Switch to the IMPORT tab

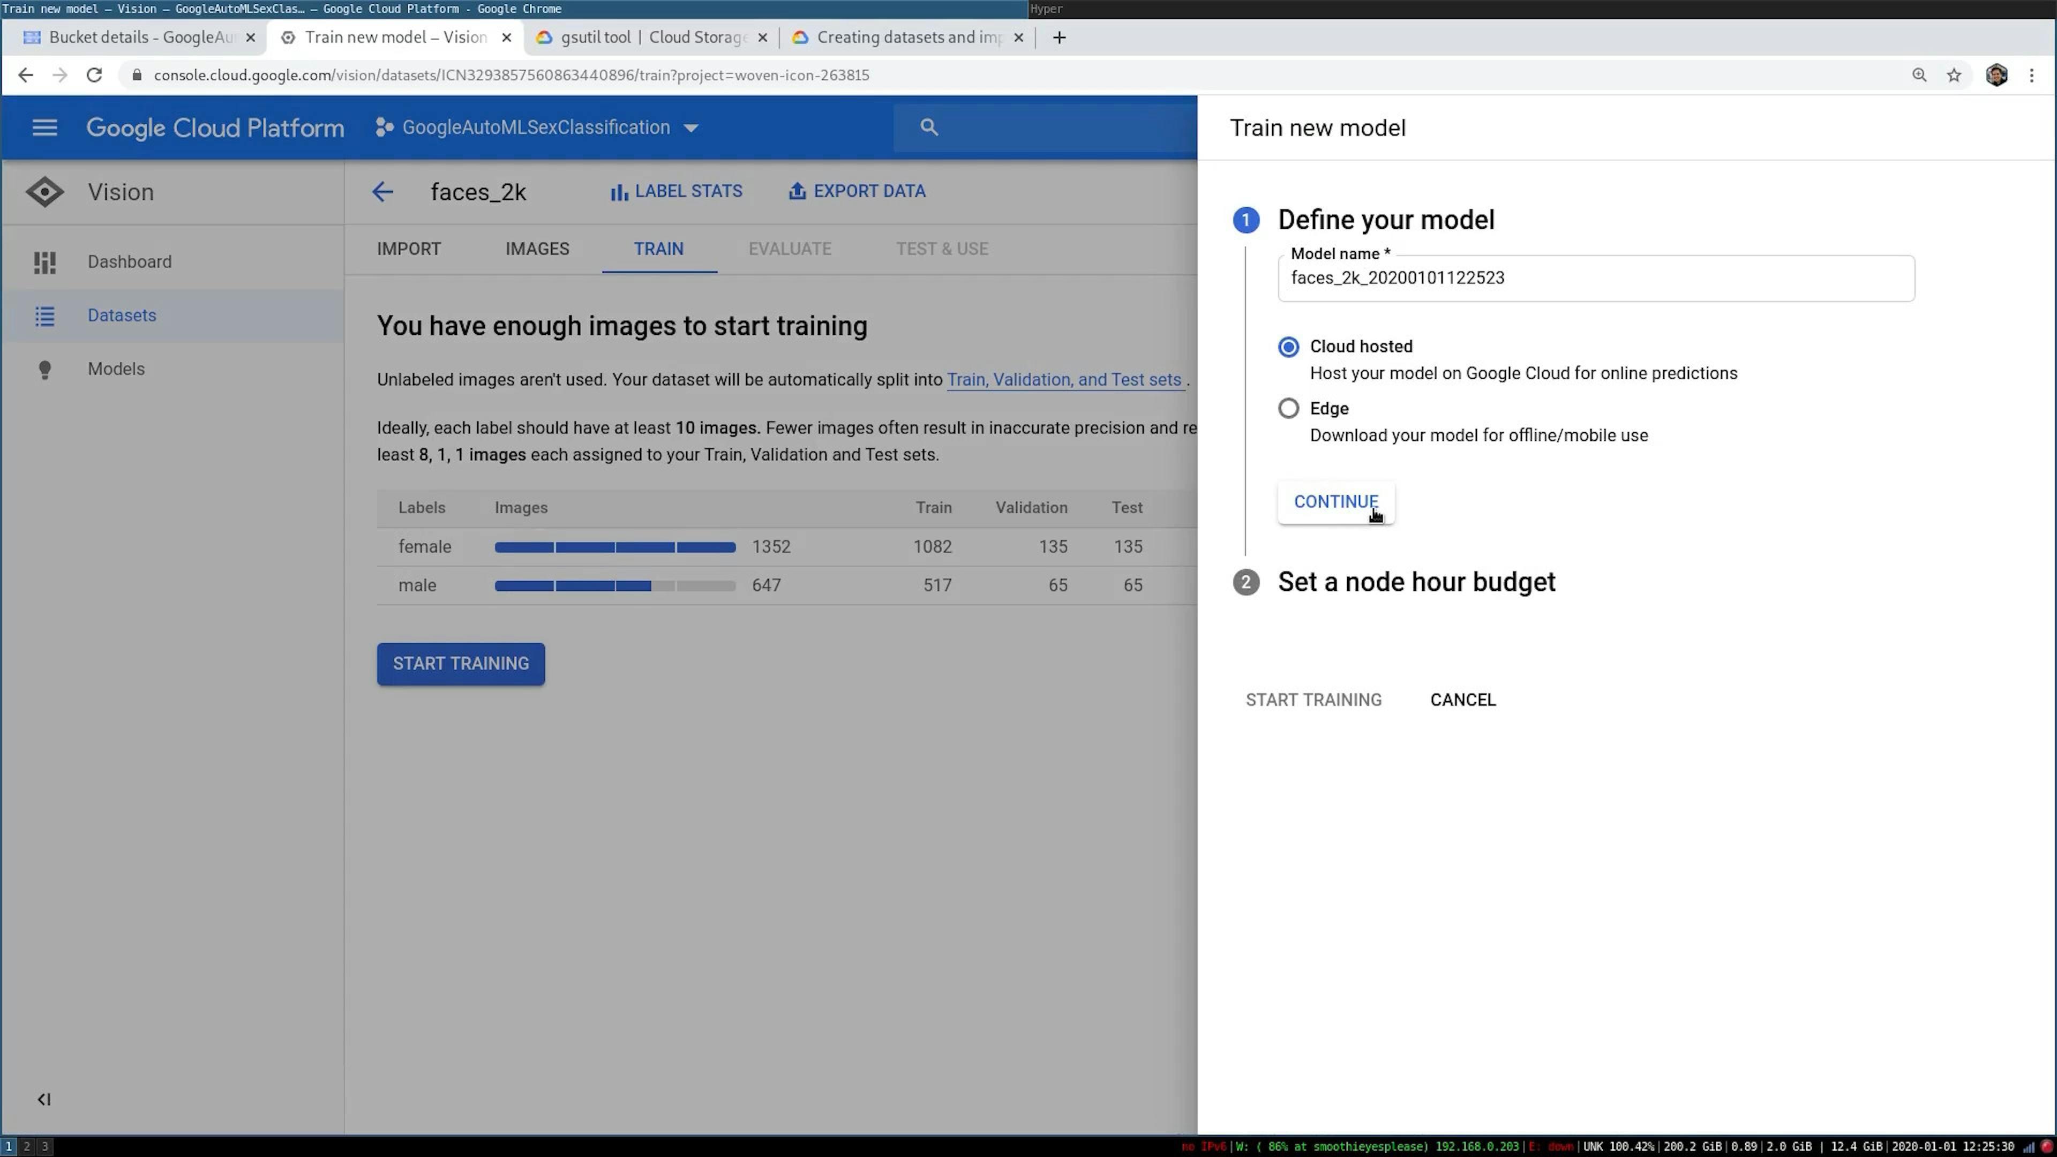pos(409,249)
